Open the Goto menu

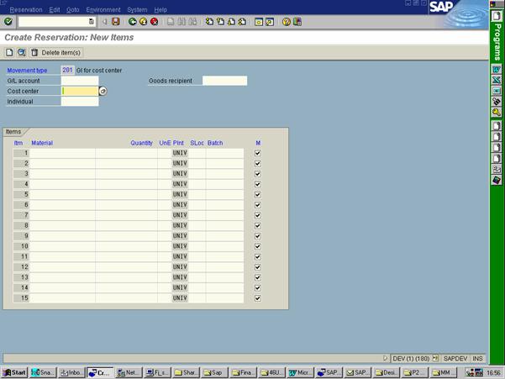73,9
